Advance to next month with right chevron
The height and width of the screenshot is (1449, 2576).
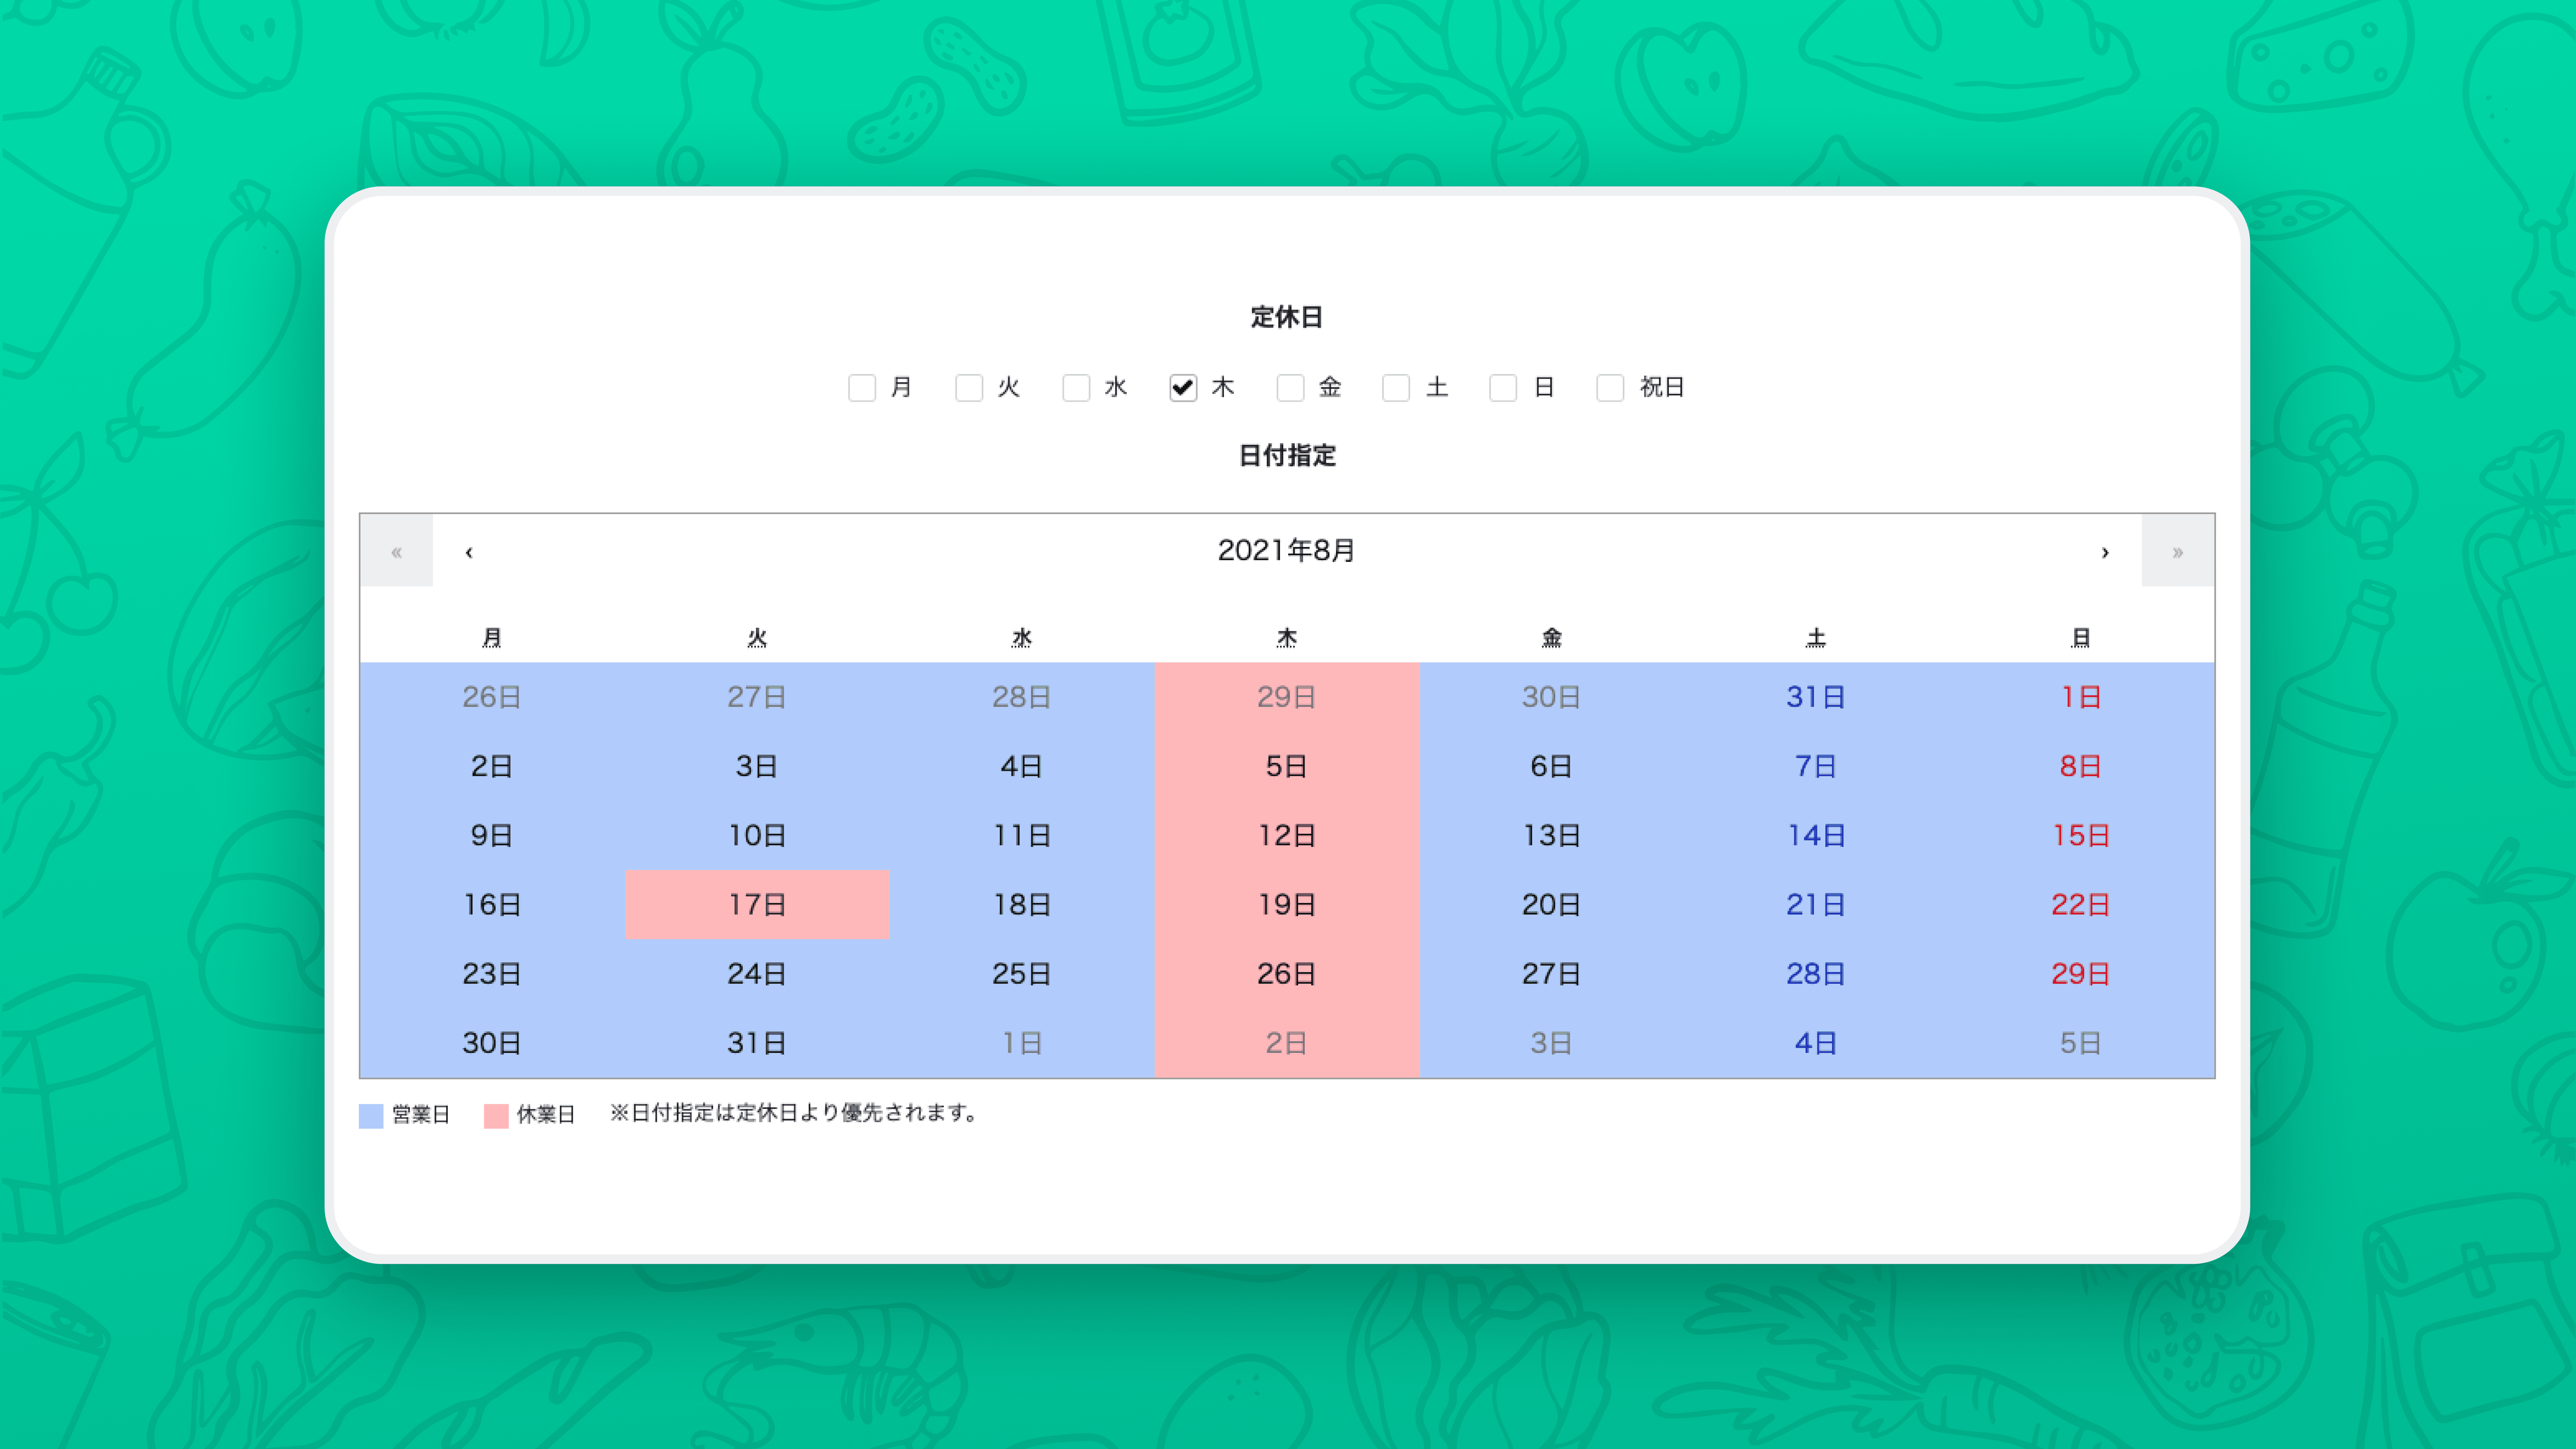2105,552
